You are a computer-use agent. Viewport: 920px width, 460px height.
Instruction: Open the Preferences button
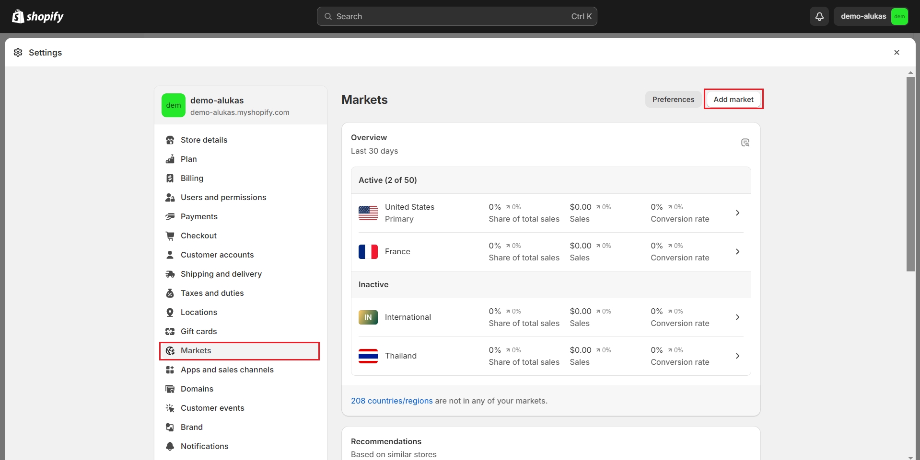coord(673,100)
